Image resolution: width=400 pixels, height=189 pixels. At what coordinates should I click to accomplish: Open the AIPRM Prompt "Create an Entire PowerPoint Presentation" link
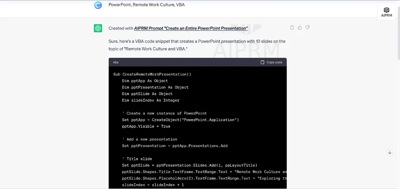(191, 28)
